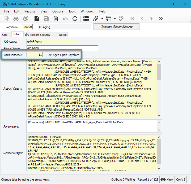Go to previous record arrow
Viewport: 191px width, 184px height.
142,19
